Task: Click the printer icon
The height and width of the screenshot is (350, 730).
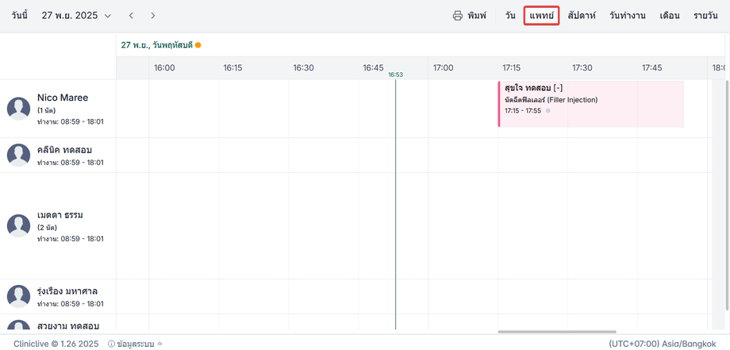Action: click(458, 16)
